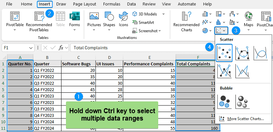
Task: Switch to the Formulas tab
Action: [112, 4]
